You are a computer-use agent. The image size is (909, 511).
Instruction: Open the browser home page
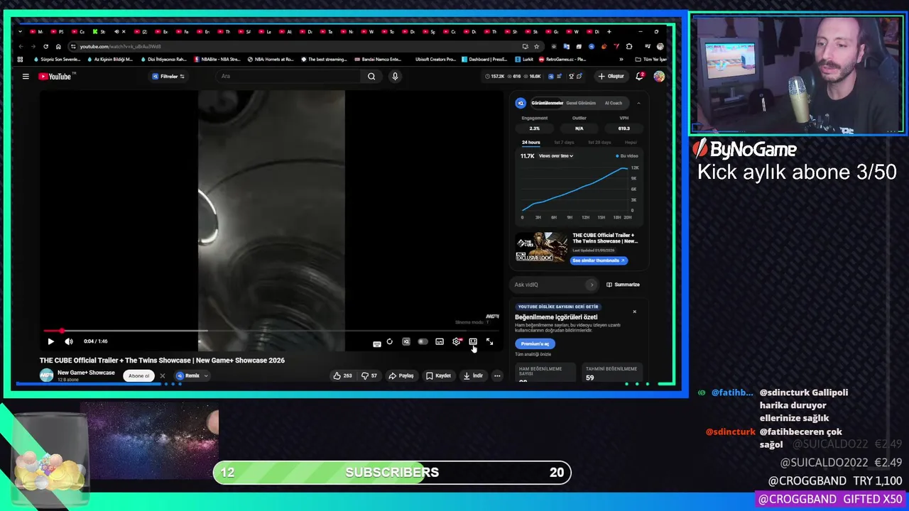(x=58, y=47)
